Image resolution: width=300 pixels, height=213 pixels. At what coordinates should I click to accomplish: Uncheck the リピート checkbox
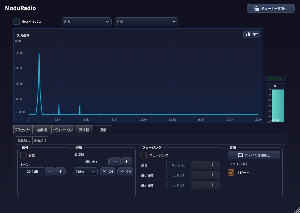click(231, 172)
